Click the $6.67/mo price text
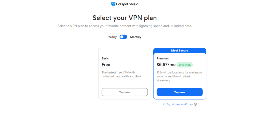 pos(166,65)
